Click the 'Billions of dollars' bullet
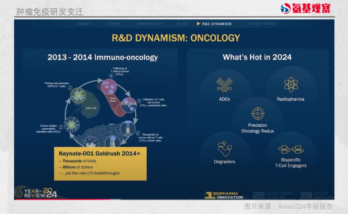 click(76, 167)
